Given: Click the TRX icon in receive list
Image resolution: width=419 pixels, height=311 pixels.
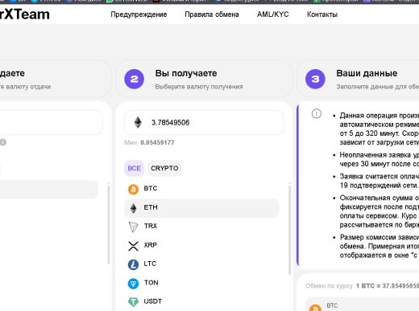Looking at the screenshot, I should (x=133, y=227).
